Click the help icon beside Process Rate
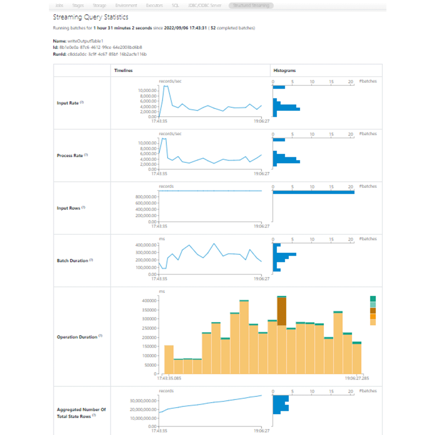435x435 pixels. (x=86, y=155)
